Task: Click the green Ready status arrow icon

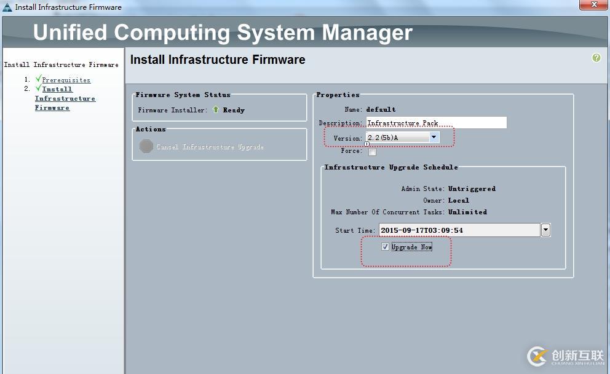Action: pos(215,109)
